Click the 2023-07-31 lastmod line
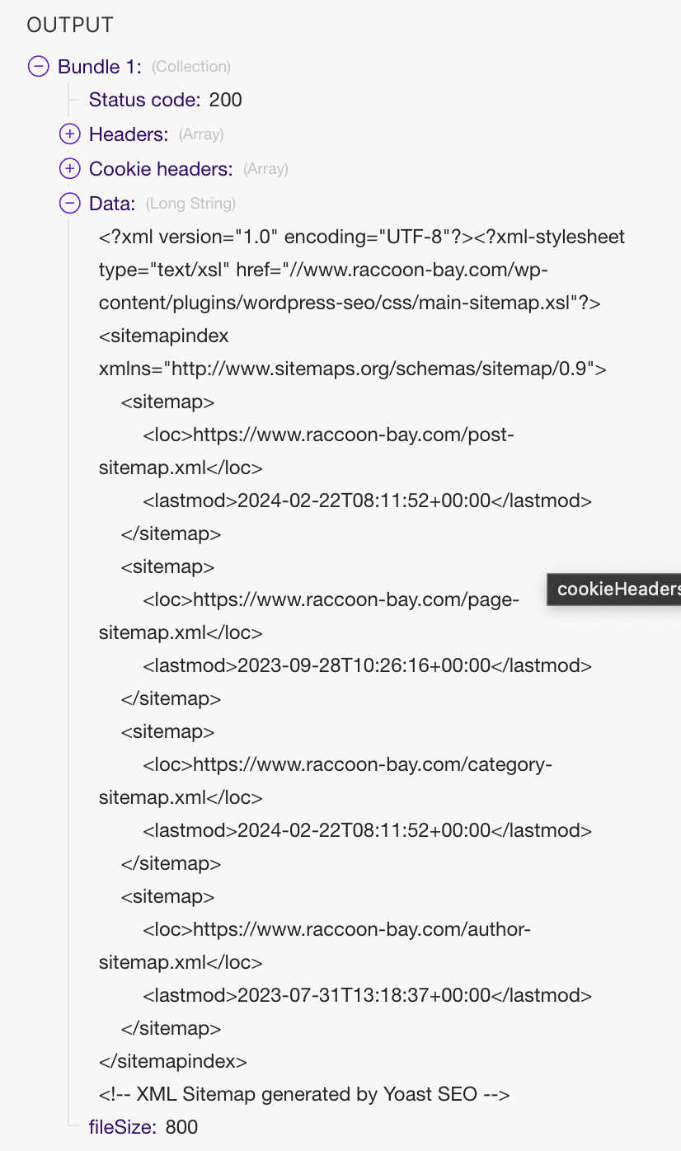 pos(368,995)
